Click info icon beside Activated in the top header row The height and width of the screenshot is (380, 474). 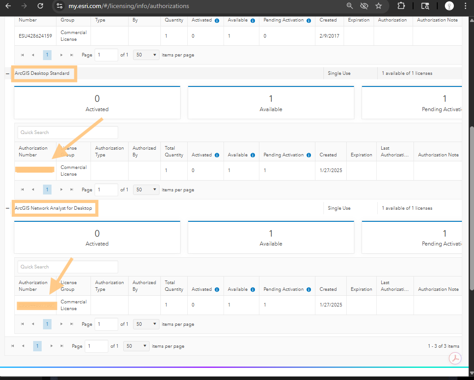point(217,21)
